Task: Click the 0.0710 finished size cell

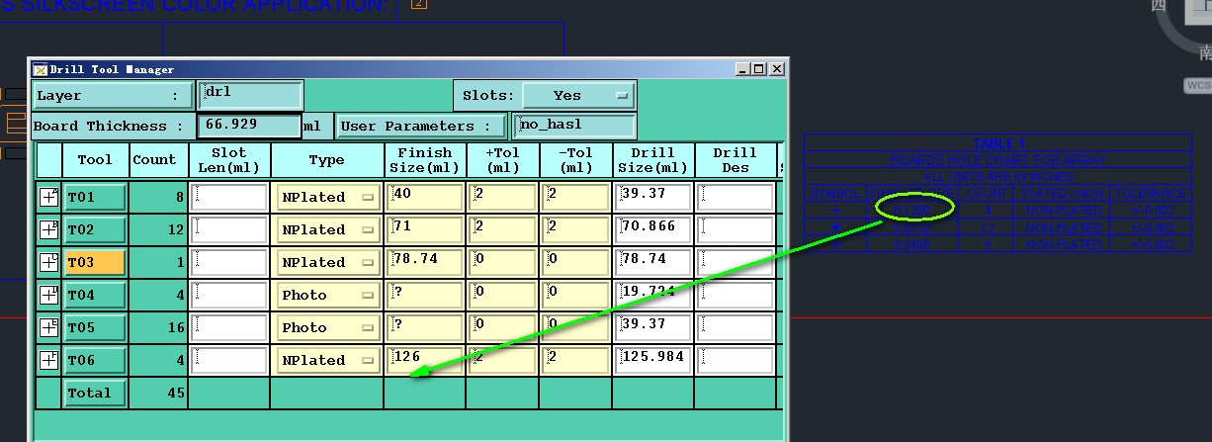Action: (911, 226)
